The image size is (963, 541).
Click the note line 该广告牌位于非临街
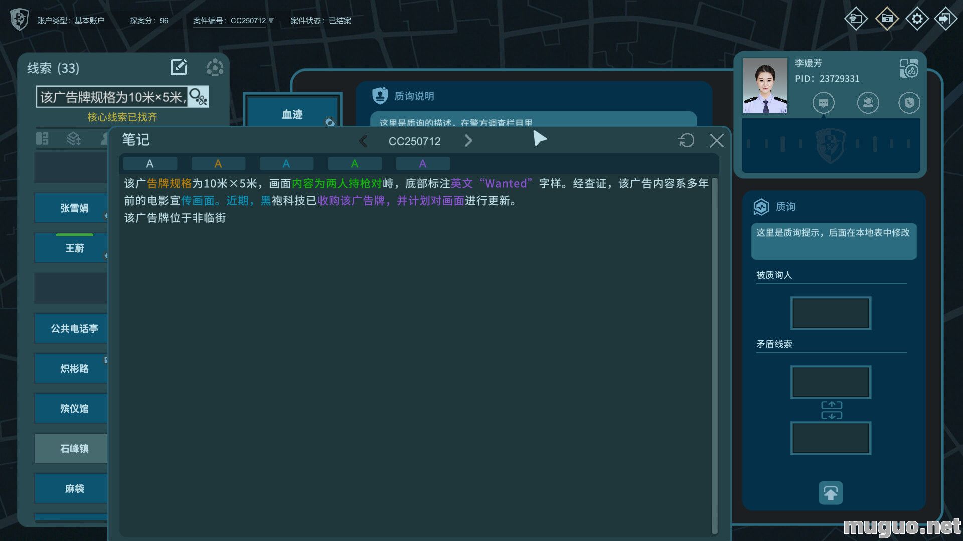click(175, 218)
